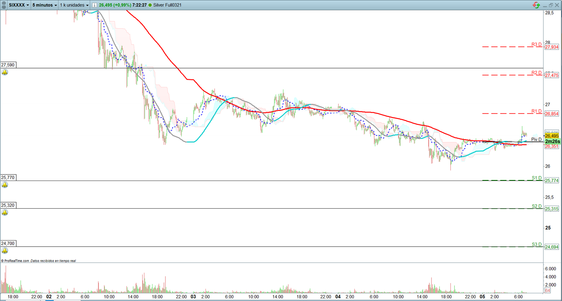The width and height of the screenshot is (562, 301).
Task: Click the bold 25 price axis label
Action: tap(548, 228)
